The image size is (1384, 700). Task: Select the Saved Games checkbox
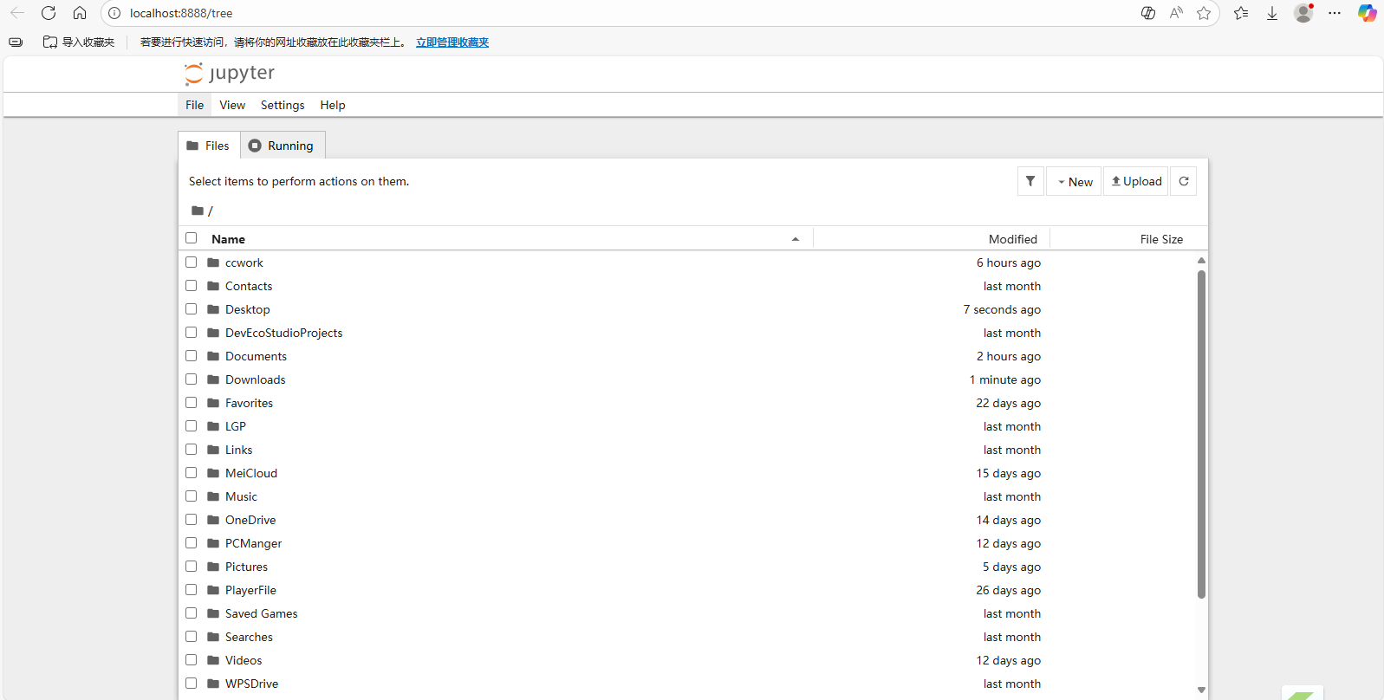pos(192,613)
